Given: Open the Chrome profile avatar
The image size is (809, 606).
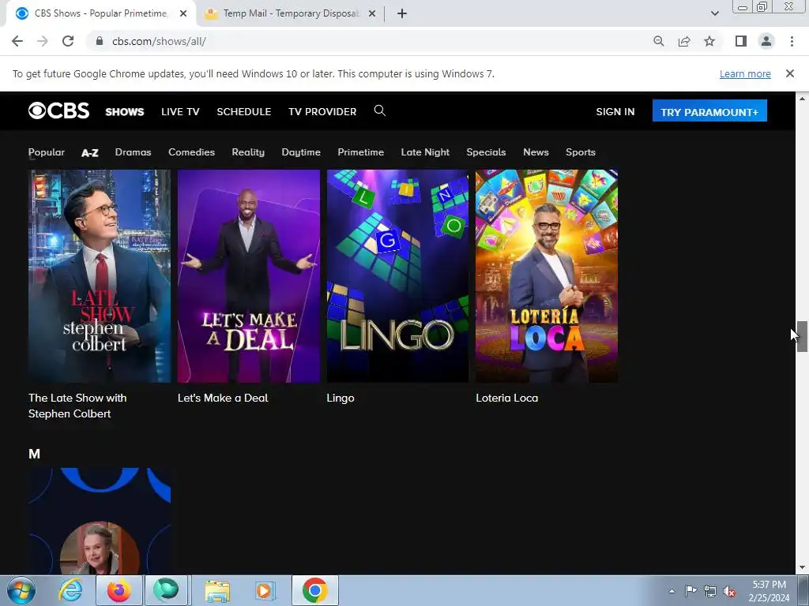Looking at the screenshot, I should (766, 41).
